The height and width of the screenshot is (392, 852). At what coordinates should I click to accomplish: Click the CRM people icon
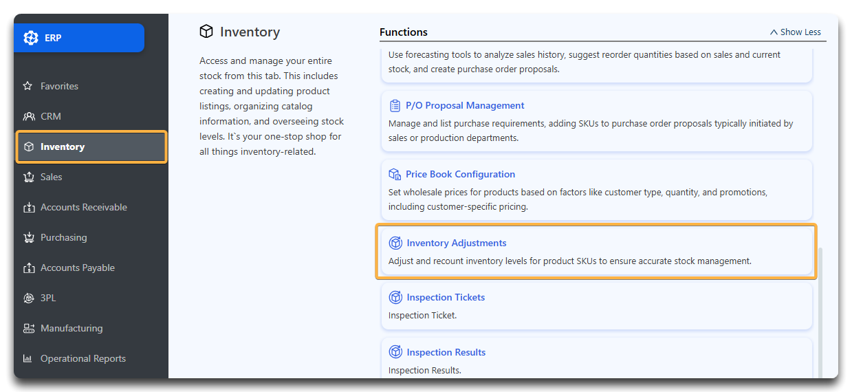point(28,116)
